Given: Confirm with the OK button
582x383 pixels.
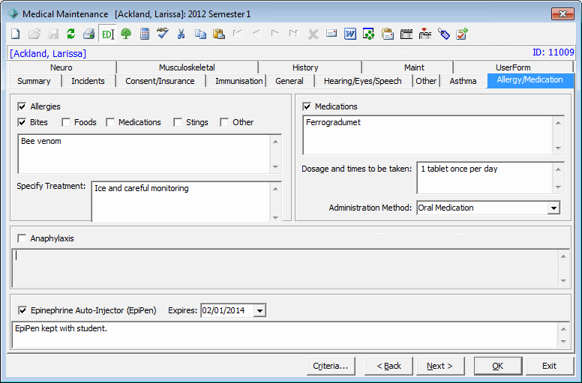Looking at the screenshot, I should [x=498, y=367].
